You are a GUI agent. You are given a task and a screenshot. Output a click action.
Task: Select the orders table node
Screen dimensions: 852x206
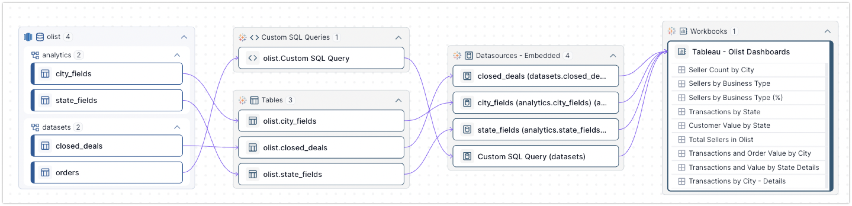click(107, 172)
